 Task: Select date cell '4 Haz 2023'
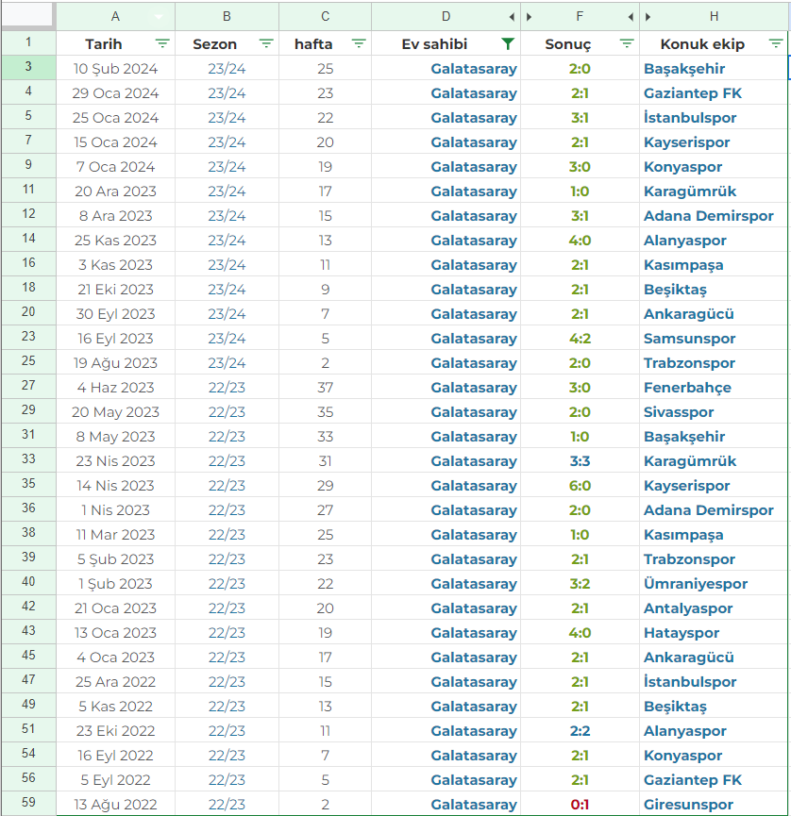[x=115, y=387]
